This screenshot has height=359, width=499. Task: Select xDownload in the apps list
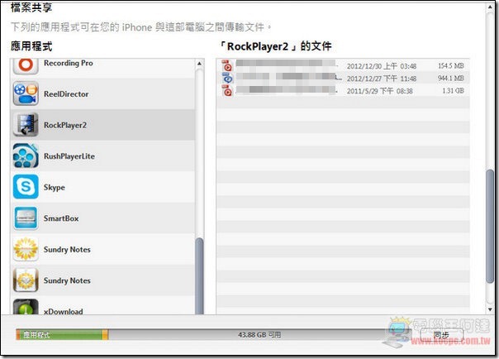102,305
